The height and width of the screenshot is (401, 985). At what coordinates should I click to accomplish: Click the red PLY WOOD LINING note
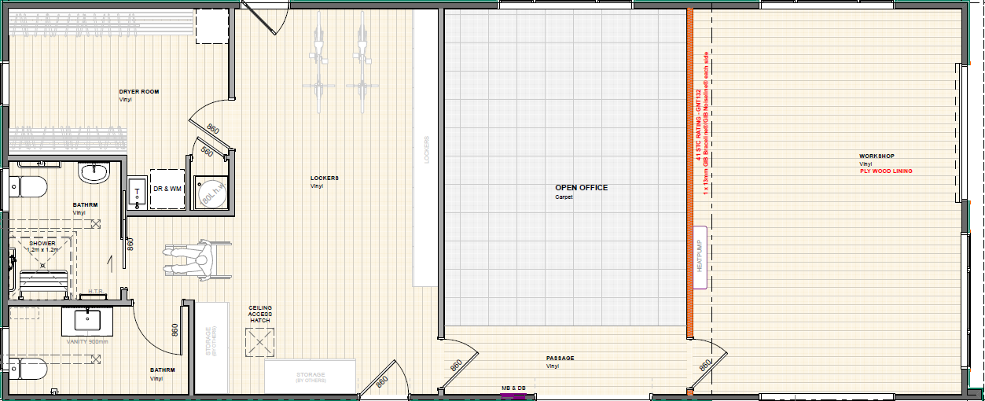pyautogui.click(x=886, y=171)
